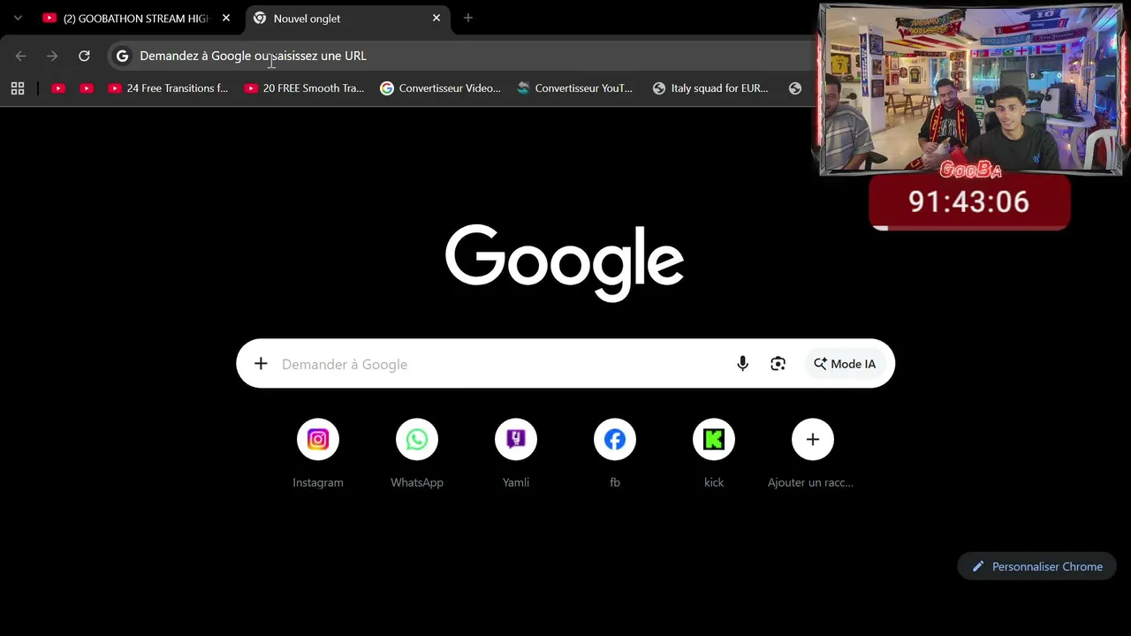
Task: Open the 20 FREE Smooth Transitions bookmark
Action: click(304, 88)
